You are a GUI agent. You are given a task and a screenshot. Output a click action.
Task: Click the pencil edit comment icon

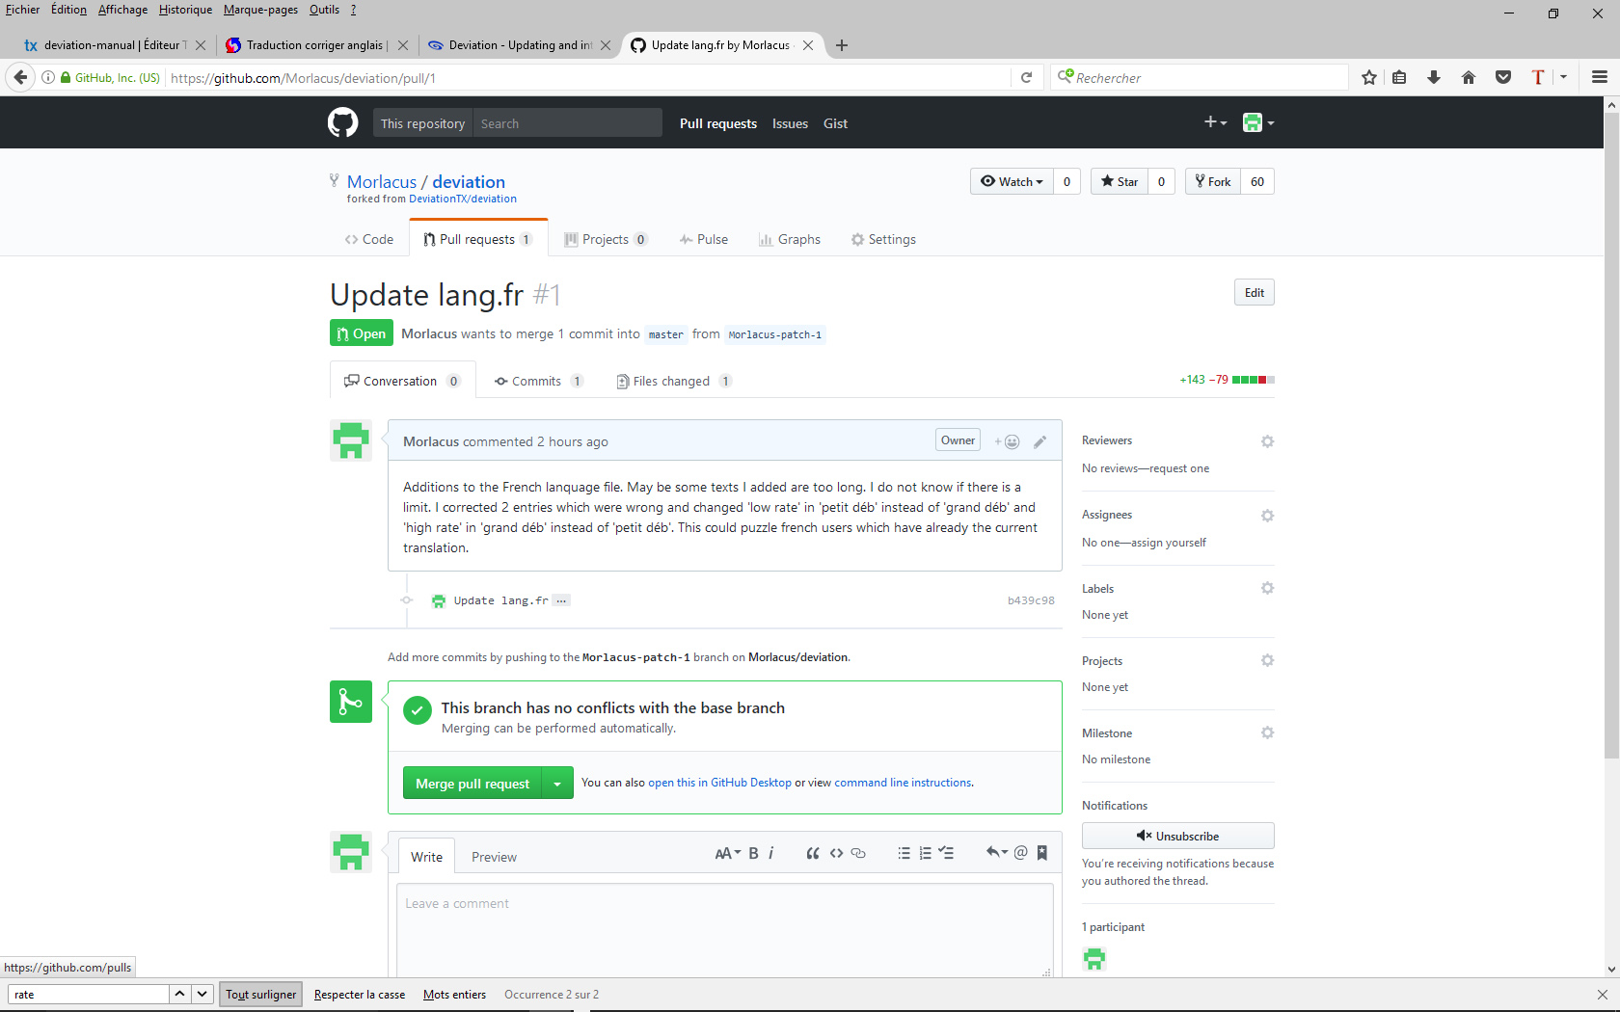click(1039, 441)
